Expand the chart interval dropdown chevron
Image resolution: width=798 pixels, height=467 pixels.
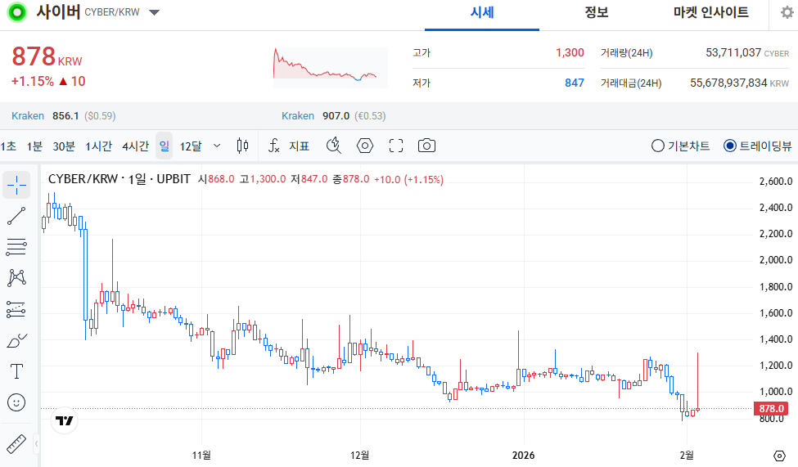coord(217,146)
